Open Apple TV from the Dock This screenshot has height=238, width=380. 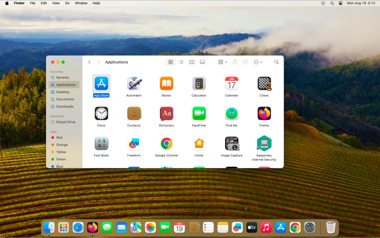point(252,228)
